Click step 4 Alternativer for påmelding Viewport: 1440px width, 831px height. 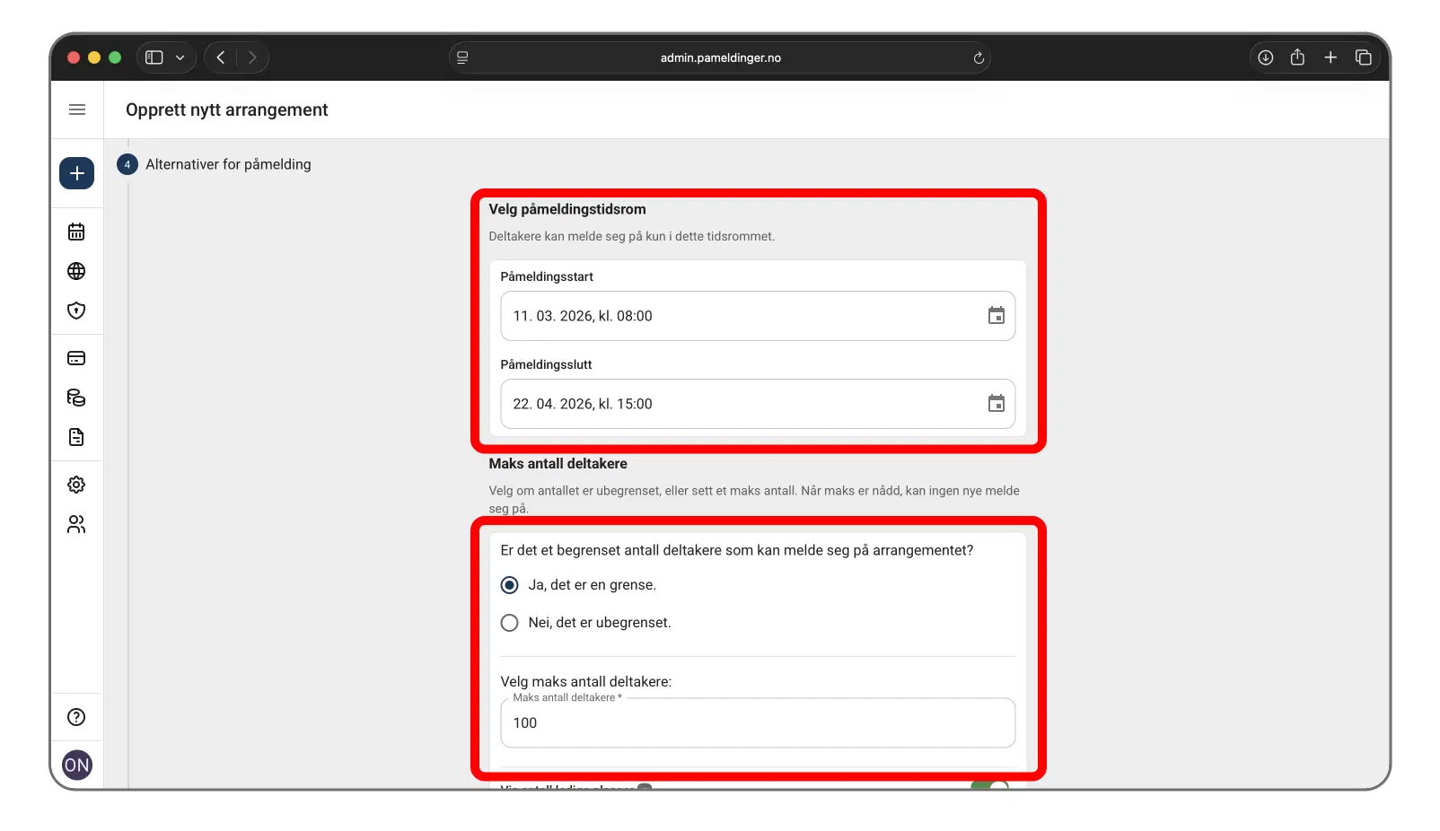click(227, 164)
